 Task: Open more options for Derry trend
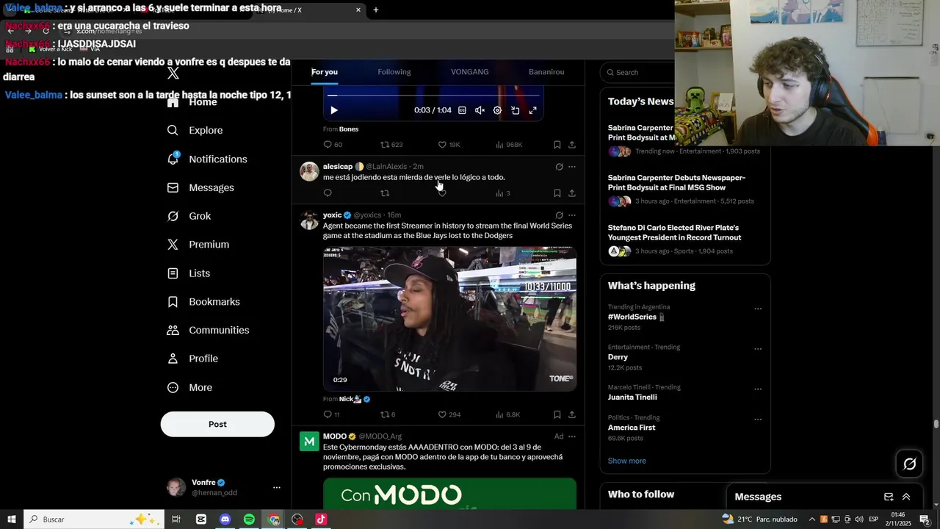758,349
